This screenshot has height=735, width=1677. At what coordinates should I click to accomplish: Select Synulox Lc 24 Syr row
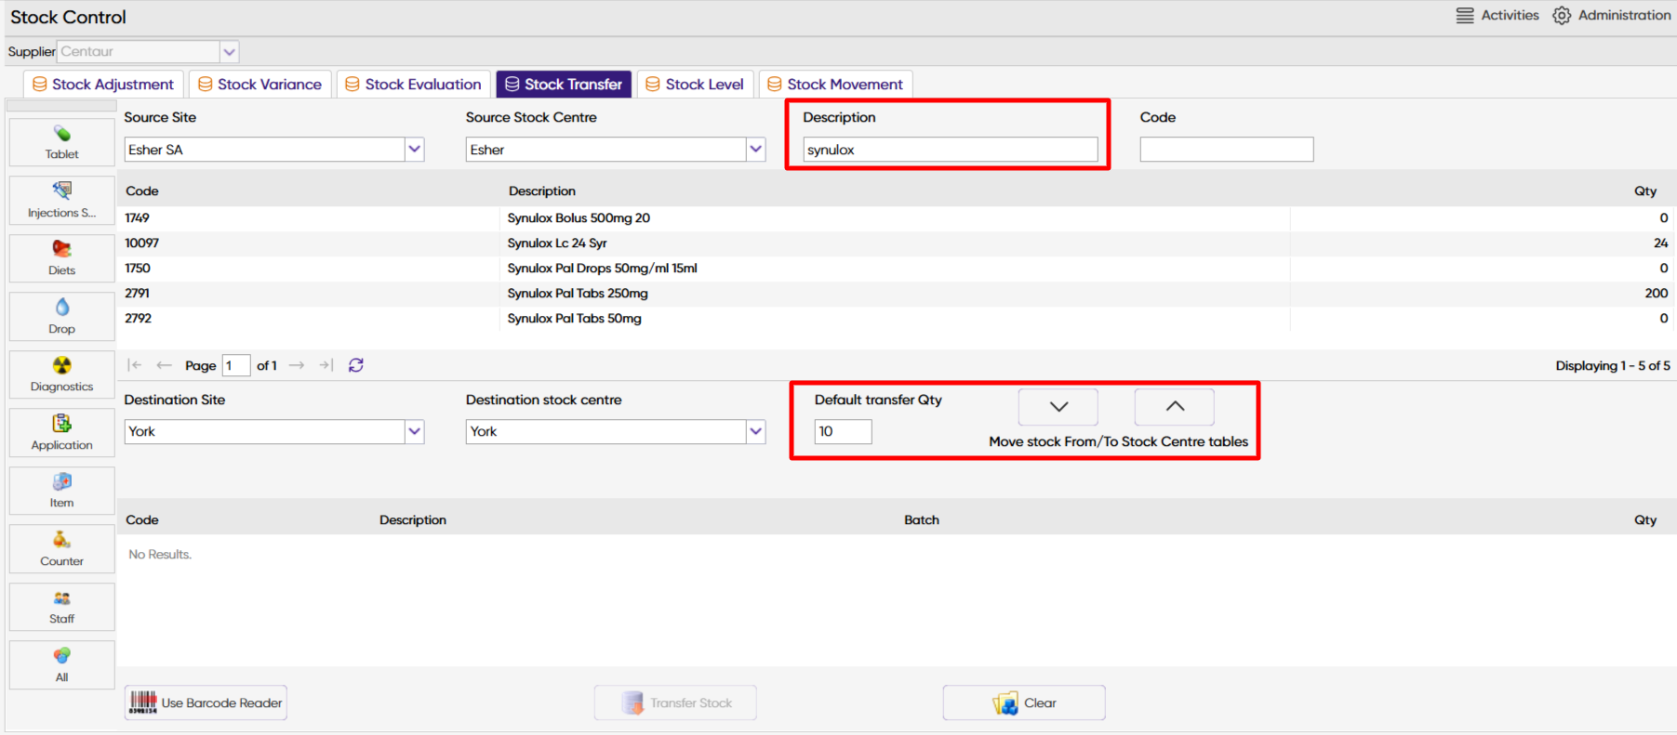pos(897,243)
